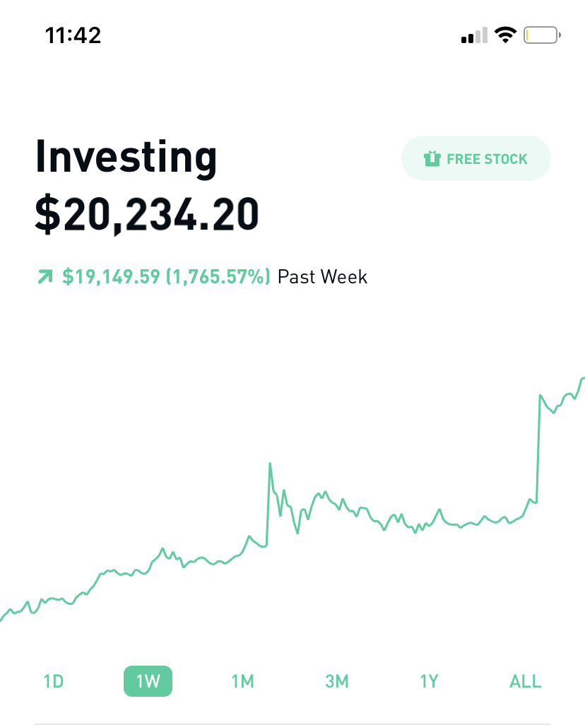Image resolution: width=585 pixels, height=725 pixels.
Task: Switch chart to 3M range
Action: click(337, 681)
